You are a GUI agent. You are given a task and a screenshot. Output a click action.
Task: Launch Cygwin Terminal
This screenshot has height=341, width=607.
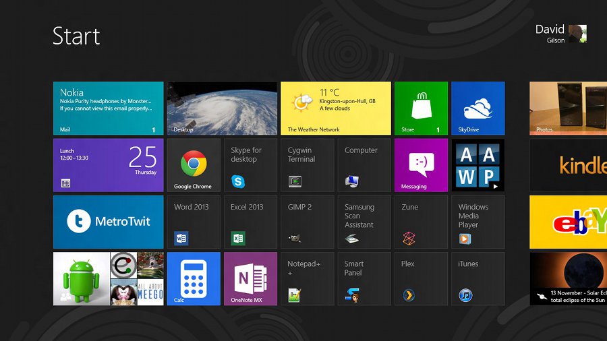pos(308,165)
